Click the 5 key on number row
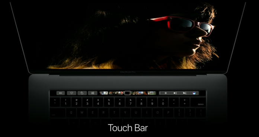Viewport: 259px width, 137px height. pos(109,102)
